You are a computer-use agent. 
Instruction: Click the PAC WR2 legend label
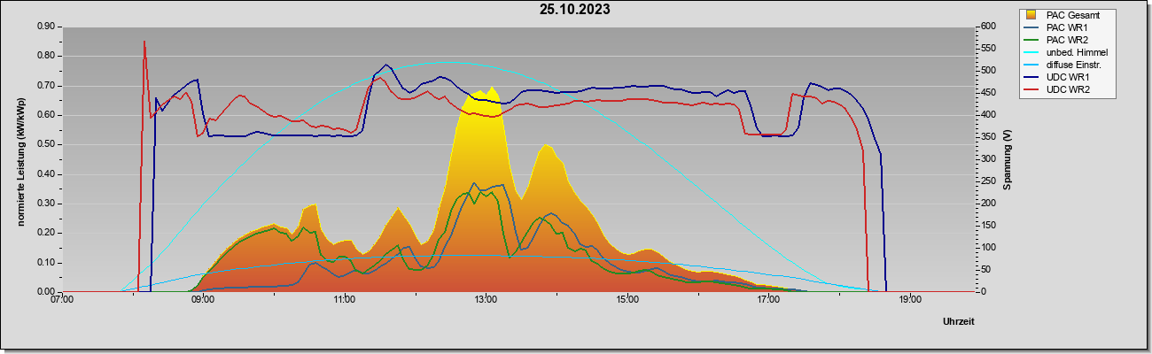pyautogui.click(x=1067, y=40)
